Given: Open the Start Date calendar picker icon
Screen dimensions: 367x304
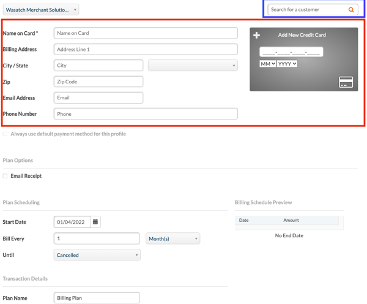Looking at the screenshot, I should [95, 222].
